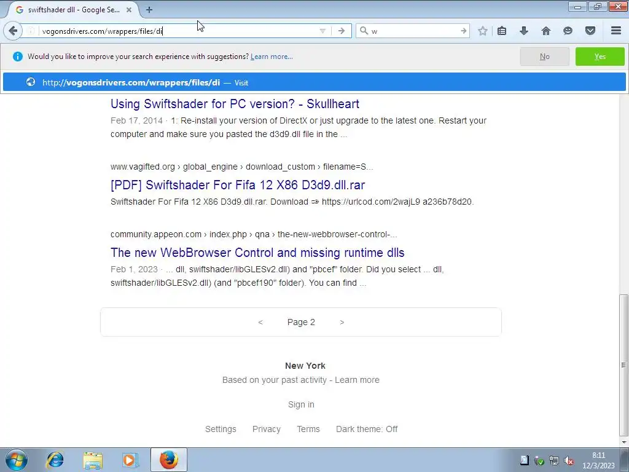Click the scrollbar down arrow
Viewport: 629px width, 472px height.
coord(623,442)
